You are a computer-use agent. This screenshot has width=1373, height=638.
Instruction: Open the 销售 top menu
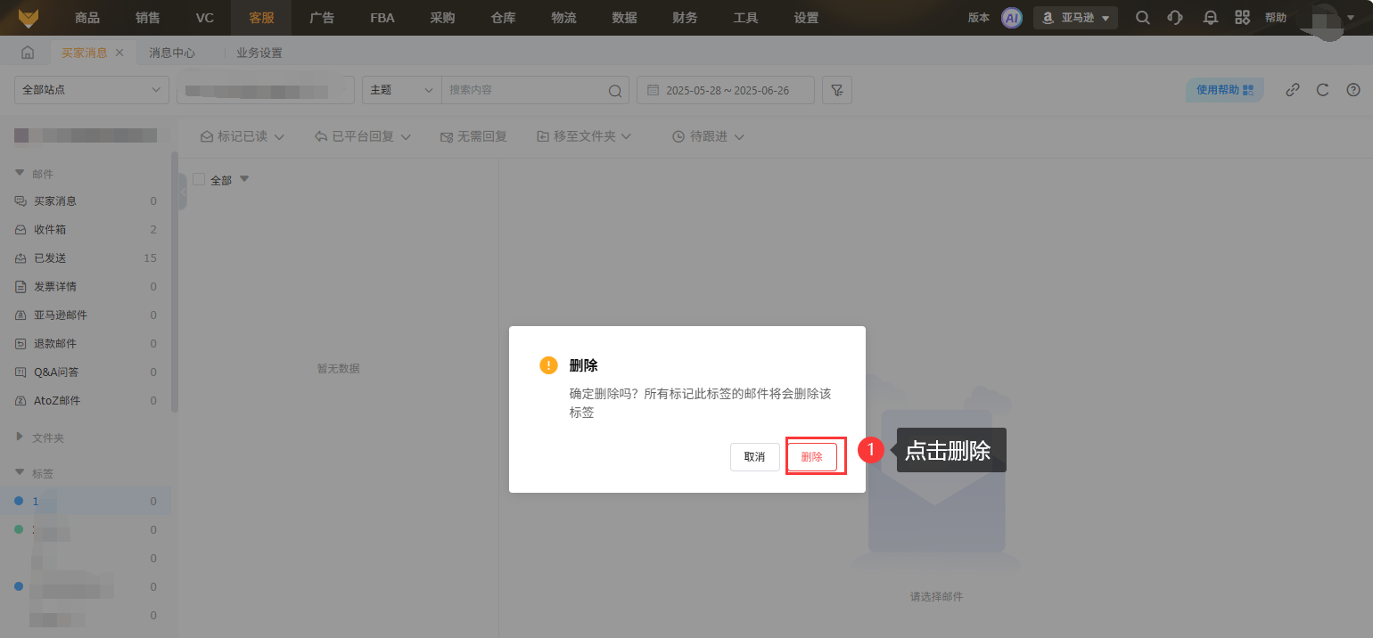148,18
